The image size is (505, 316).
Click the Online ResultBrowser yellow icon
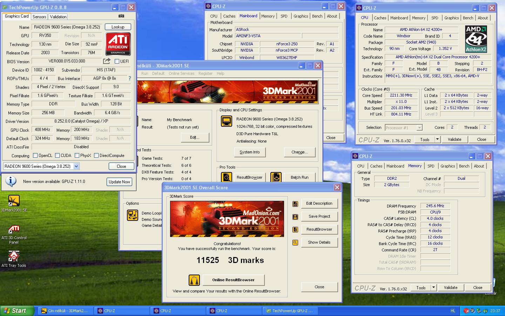coord(194,280)
